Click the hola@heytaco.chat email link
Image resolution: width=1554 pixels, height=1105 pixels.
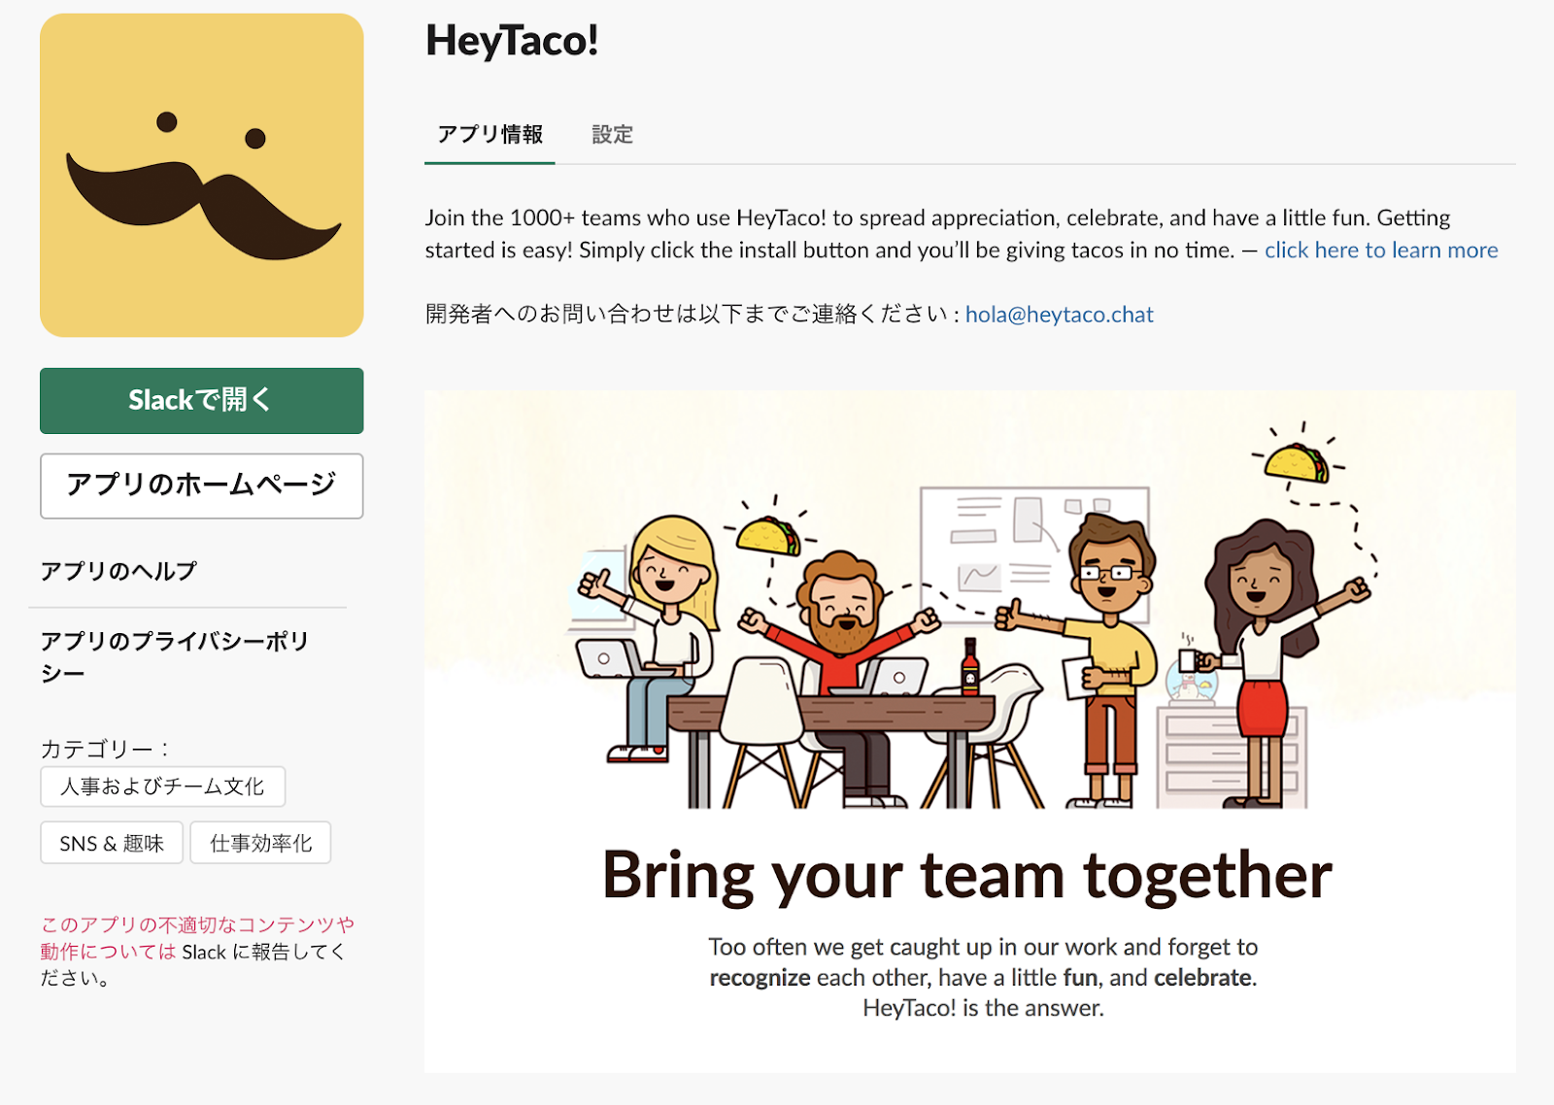pyautogui.click(x=1060, y=315)
